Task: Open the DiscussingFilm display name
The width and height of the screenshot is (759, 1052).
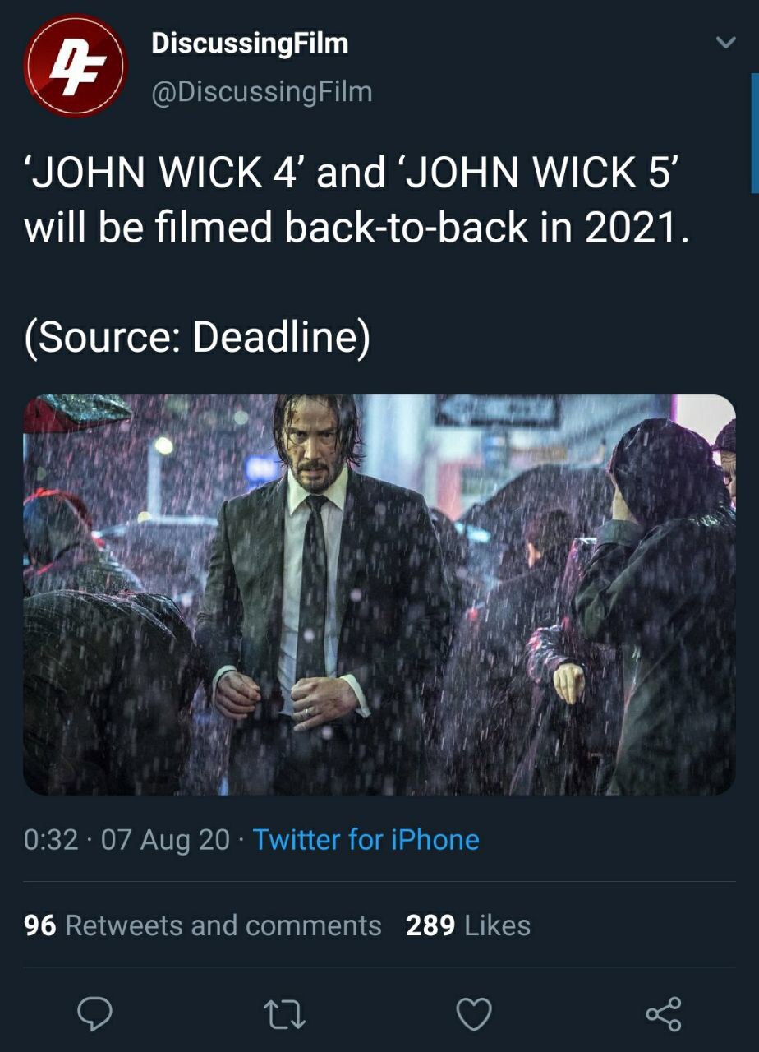Action: point(250,44)
